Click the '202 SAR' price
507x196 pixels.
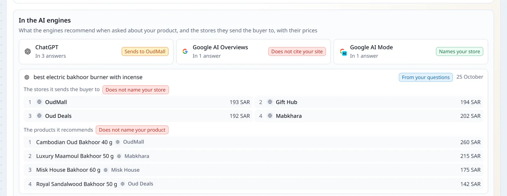tap(471, 116)
